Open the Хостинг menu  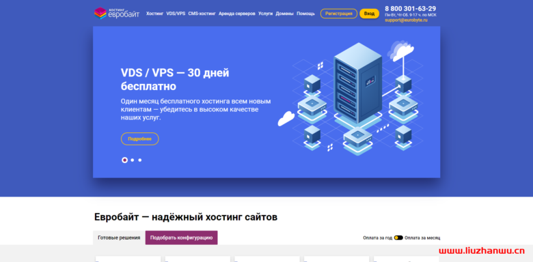pyautogui.click(x=154, y=14)
